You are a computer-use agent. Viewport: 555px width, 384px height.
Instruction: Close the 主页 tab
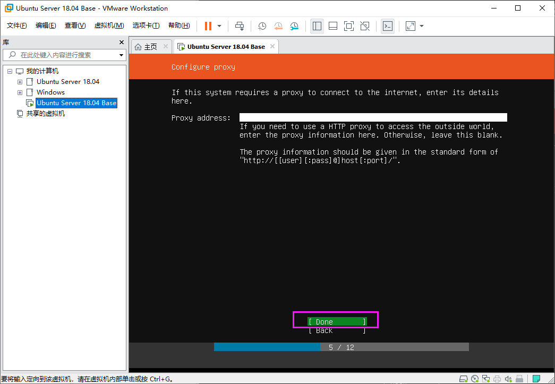tap(165, 46)
